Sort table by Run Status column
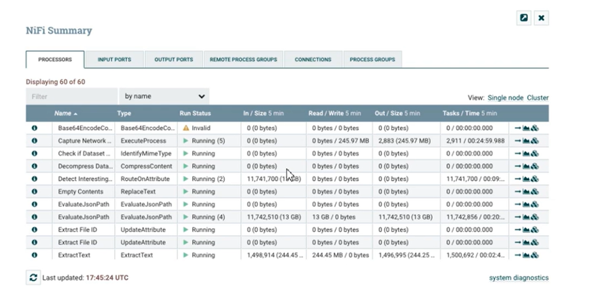The image size is (594, 291). (x=195, y=113)
